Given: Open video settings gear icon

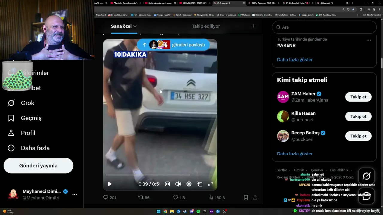Looking at the screenshot, I should click(189, 184).
